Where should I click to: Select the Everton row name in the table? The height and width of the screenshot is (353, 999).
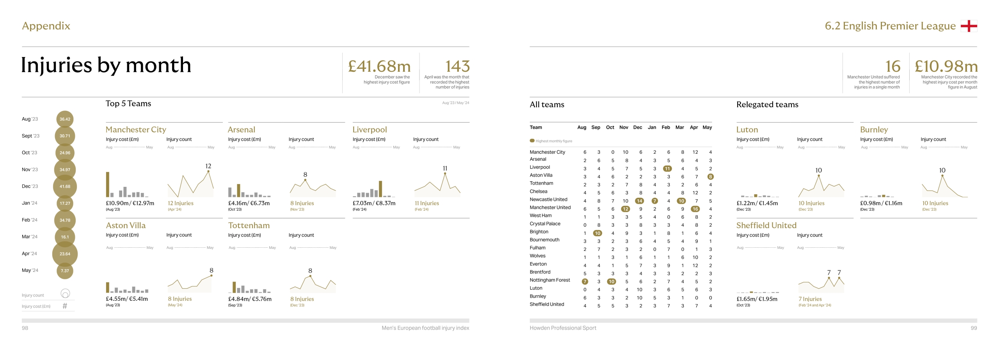coord(538,264)
